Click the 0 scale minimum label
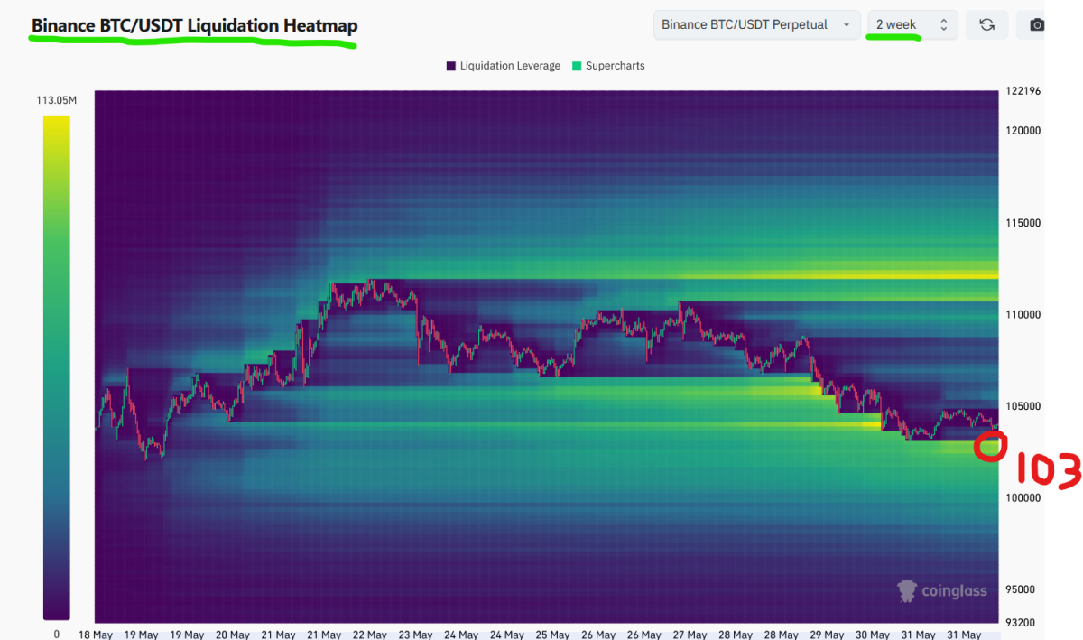Image resolution: width=1083 pixels, height=640 pixels. (x=56, y=634)
